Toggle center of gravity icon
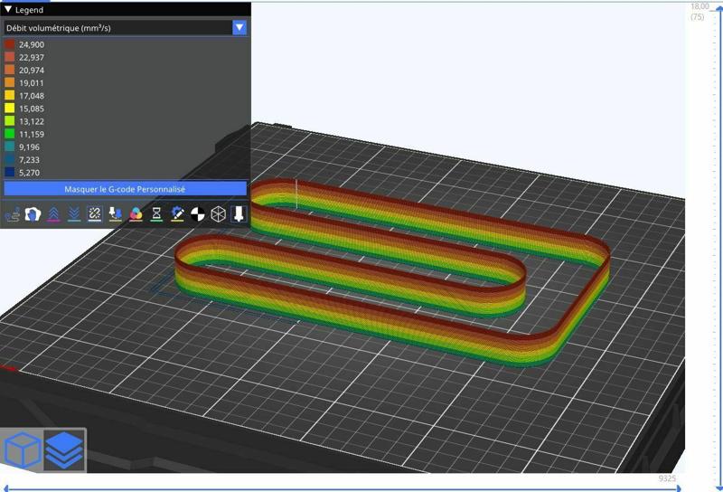723x492 pixels. (x=198, y=214)
